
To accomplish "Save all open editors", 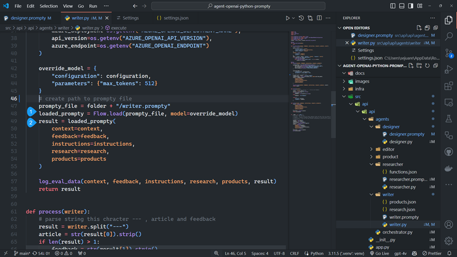I will 427,27.
